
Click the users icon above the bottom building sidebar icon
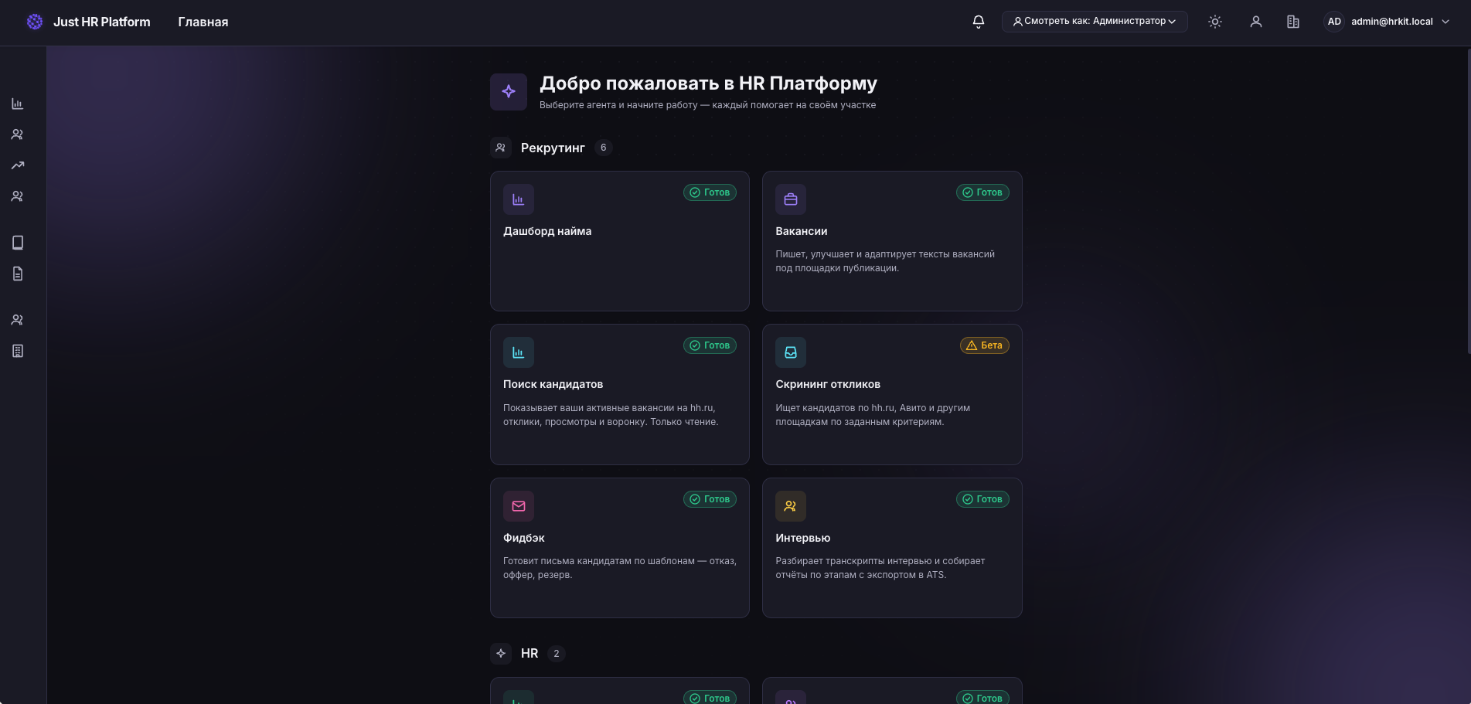point(18,320)
